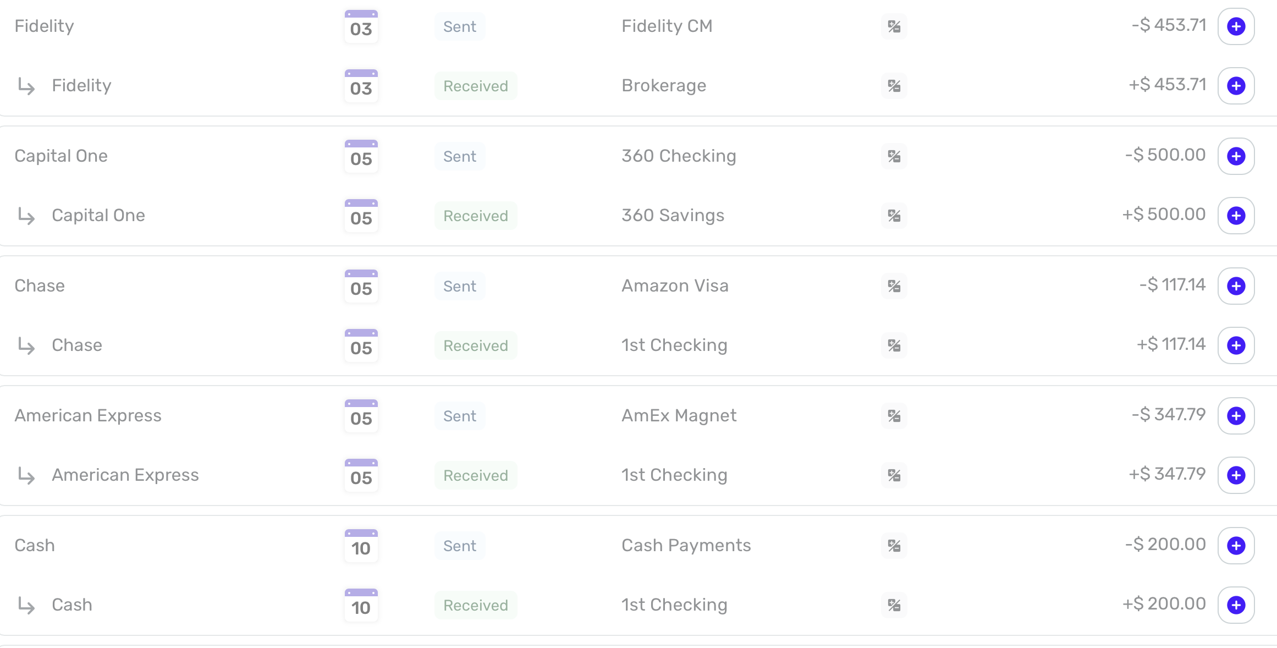Toggle the Received badge on Brokerage row
1277x648 pixels.
coord(475,86)
